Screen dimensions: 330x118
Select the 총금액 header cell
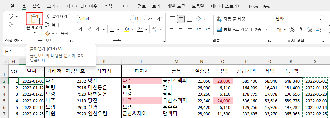coord(291,71)
